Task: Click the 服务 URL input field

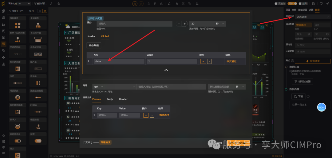Action: 134,24
